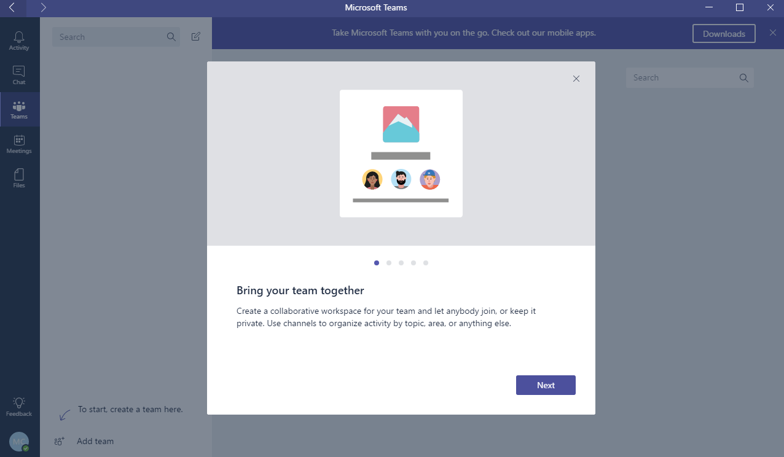
Task: Select the Teams sidebar icon
Action: click(x=19, y=109)
